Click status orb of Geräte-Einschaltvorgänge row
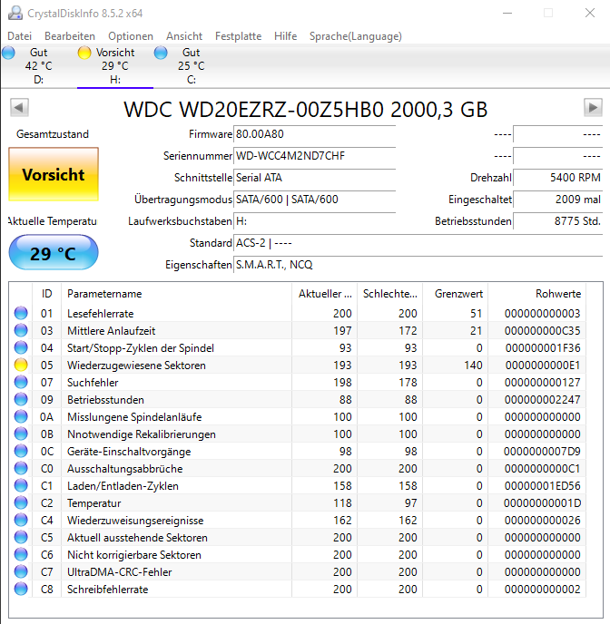Screen dimensions: 610x624 click(x=21, y=452)
